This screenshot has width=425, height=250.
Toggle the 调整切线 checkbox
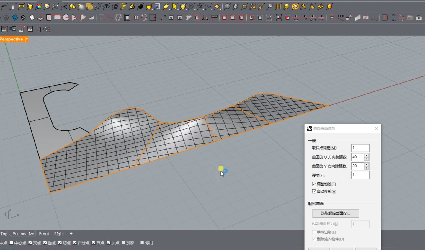point(314,184)
